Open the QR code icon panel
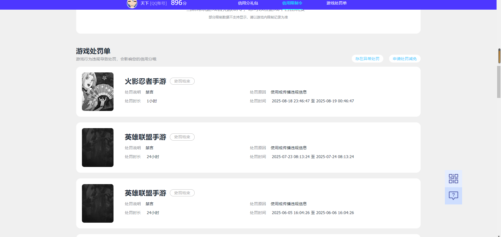The height and width of the screenshot is (237, 501). point(453,179)
